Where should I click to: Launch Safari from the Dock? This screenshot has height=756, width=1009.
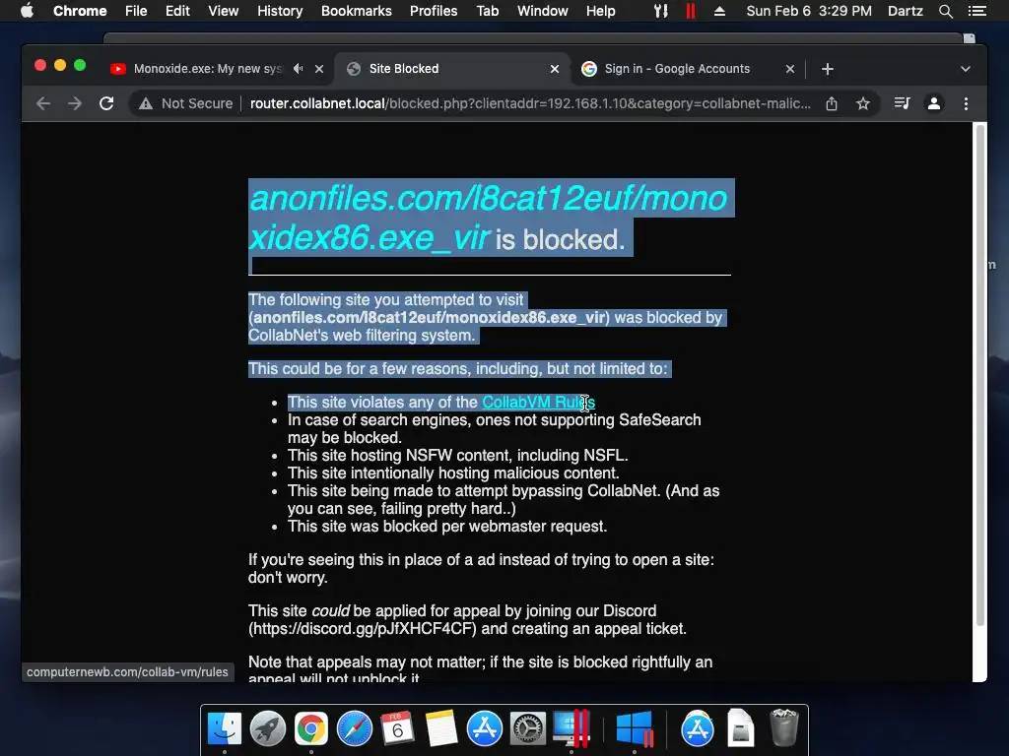355,729
